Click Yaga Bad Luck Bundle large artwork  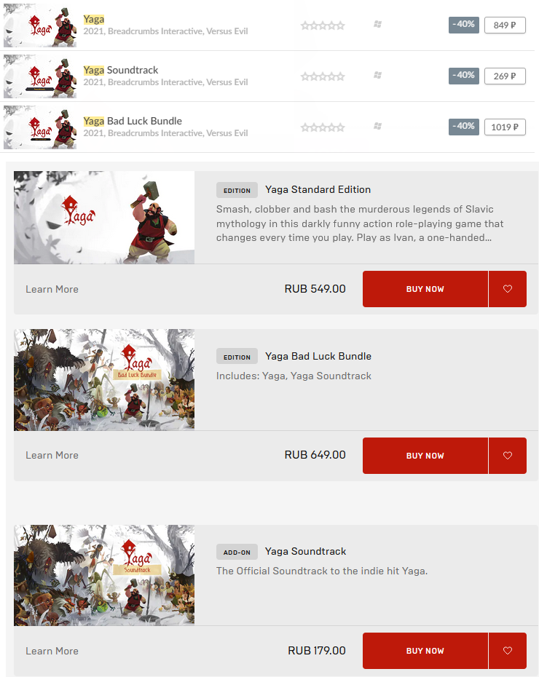[104, 380]
